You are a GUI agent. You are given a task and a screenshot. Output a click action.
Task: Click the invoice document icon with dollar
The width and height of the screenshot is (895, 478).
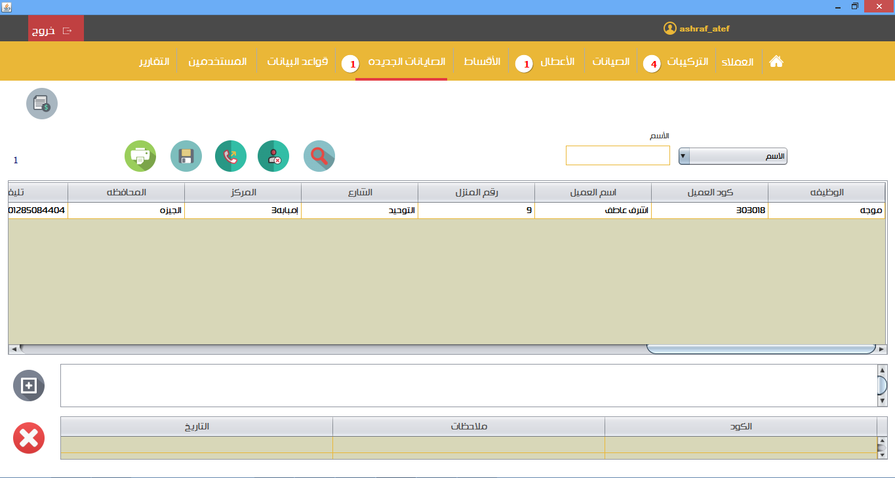pyautogui.click(x=42, y=104)
